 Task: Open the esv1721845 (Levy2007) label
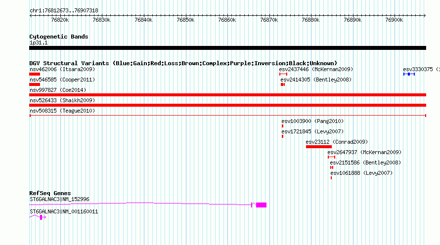point(312,131)
